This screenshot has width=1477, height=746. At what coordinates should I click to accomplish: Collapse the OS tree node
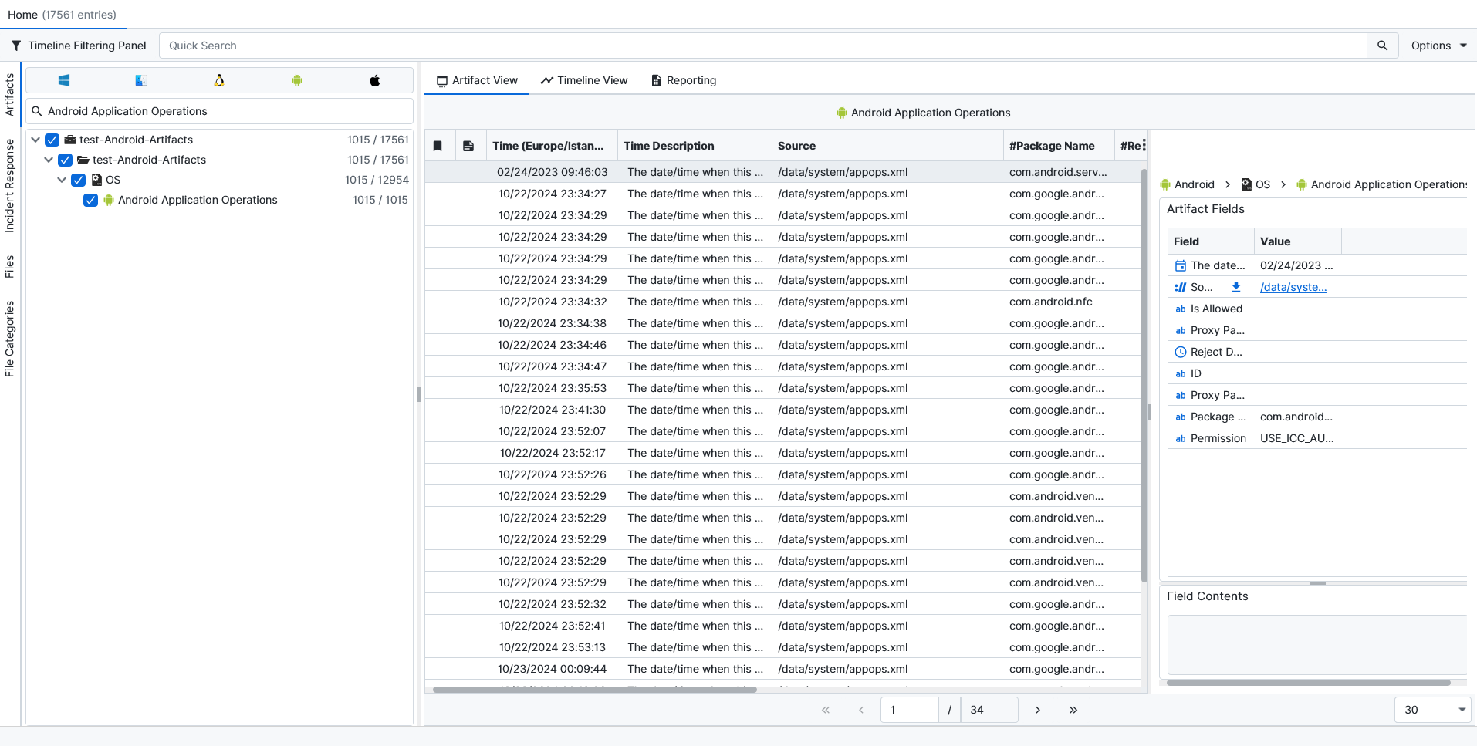tap(62, 180)
